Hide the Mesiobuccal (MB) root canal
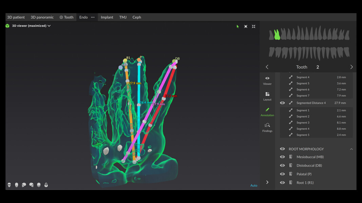 pos(282,157)
